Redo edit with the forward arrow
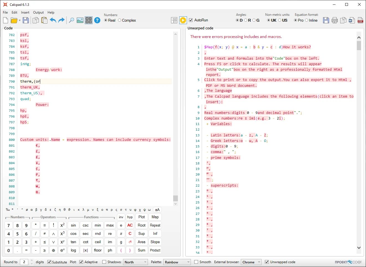 [x=62, y=20]
